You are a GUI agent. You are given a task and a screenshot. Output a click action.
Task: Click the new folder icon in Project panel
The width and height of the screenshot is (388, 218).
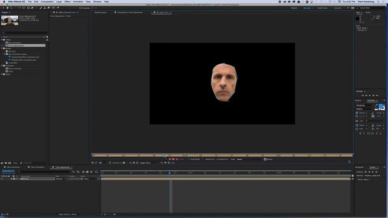pyautogui.click(x=6, y=163)
